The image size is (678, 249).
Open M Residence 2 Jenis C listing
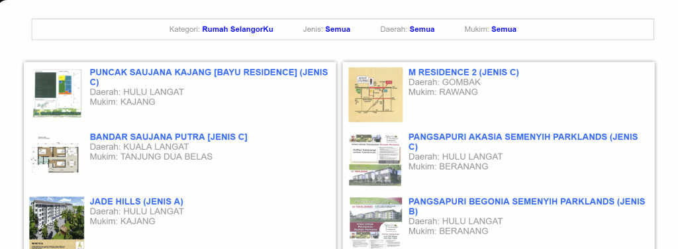click(463, 72)
